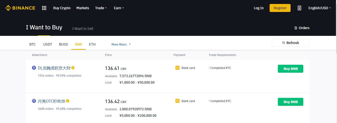This screenshot has width=337, height=123.
Task: Click the download app icon
Action: 300,8
